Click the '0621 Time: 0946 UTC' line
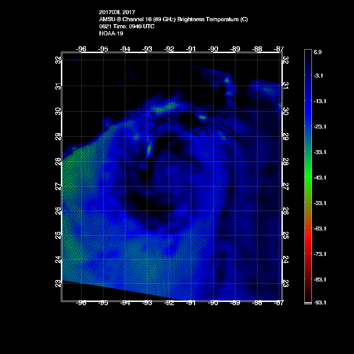Image resolution: width=354 pixels, height=354 pixels. [x=127, y=27]
